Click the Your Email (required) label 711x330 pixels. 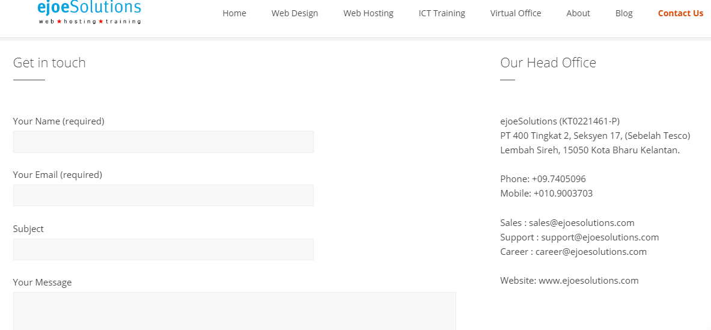tap(58, 175)
